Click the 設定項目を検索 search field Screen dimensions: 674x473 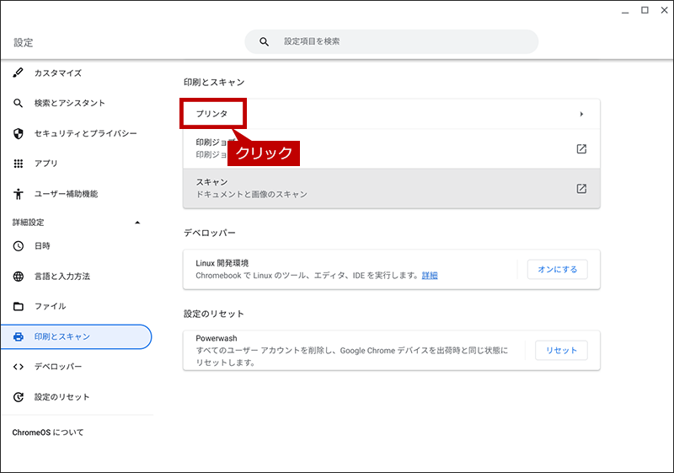pos(391,41)
